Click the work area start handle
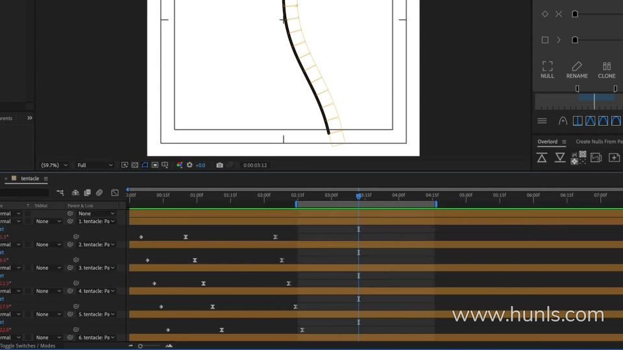This screenshot has height=350, width=623. coord(296,204)
